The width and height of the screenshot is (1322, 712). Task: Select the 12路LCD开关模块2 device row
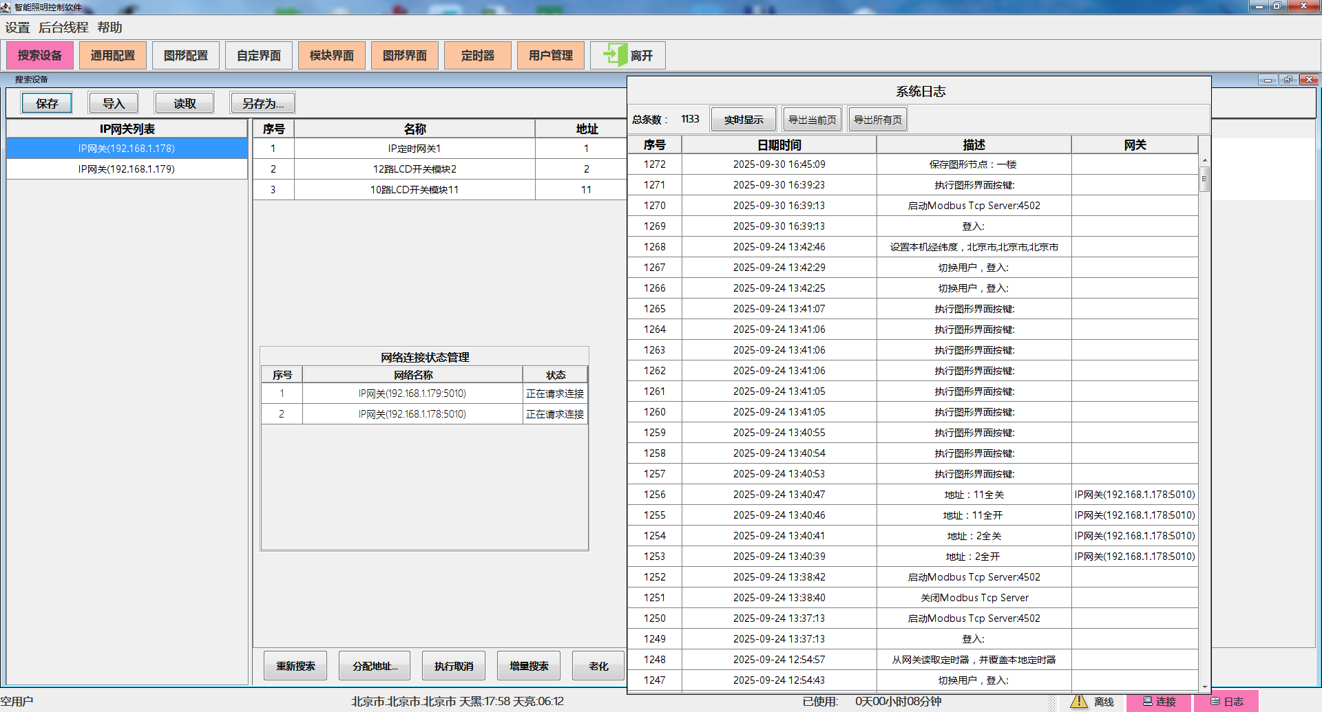[x=415, y=169]
